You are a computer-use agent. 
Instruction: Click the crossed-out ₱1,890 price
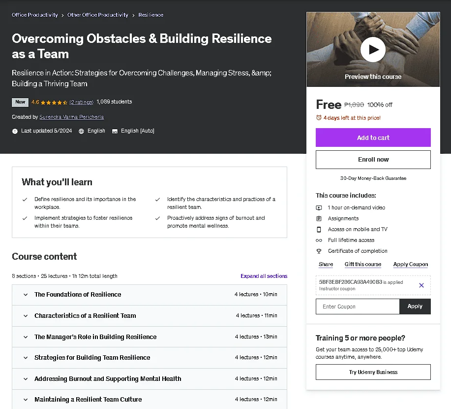(354, 105)
